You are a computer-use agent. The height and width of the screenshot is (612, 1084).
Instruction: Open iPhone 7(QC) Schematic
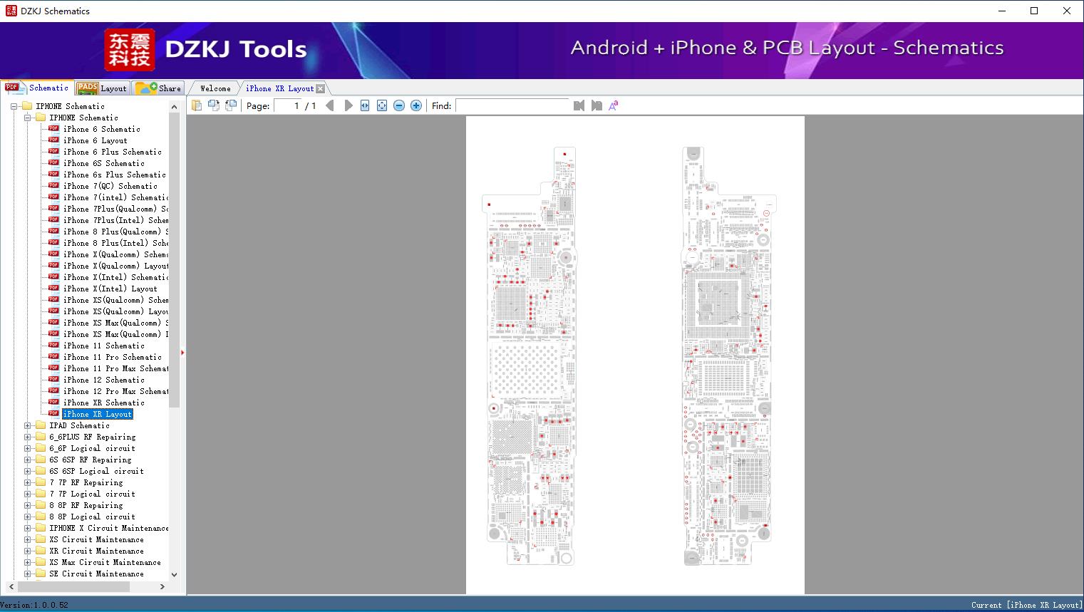[110, 186]
